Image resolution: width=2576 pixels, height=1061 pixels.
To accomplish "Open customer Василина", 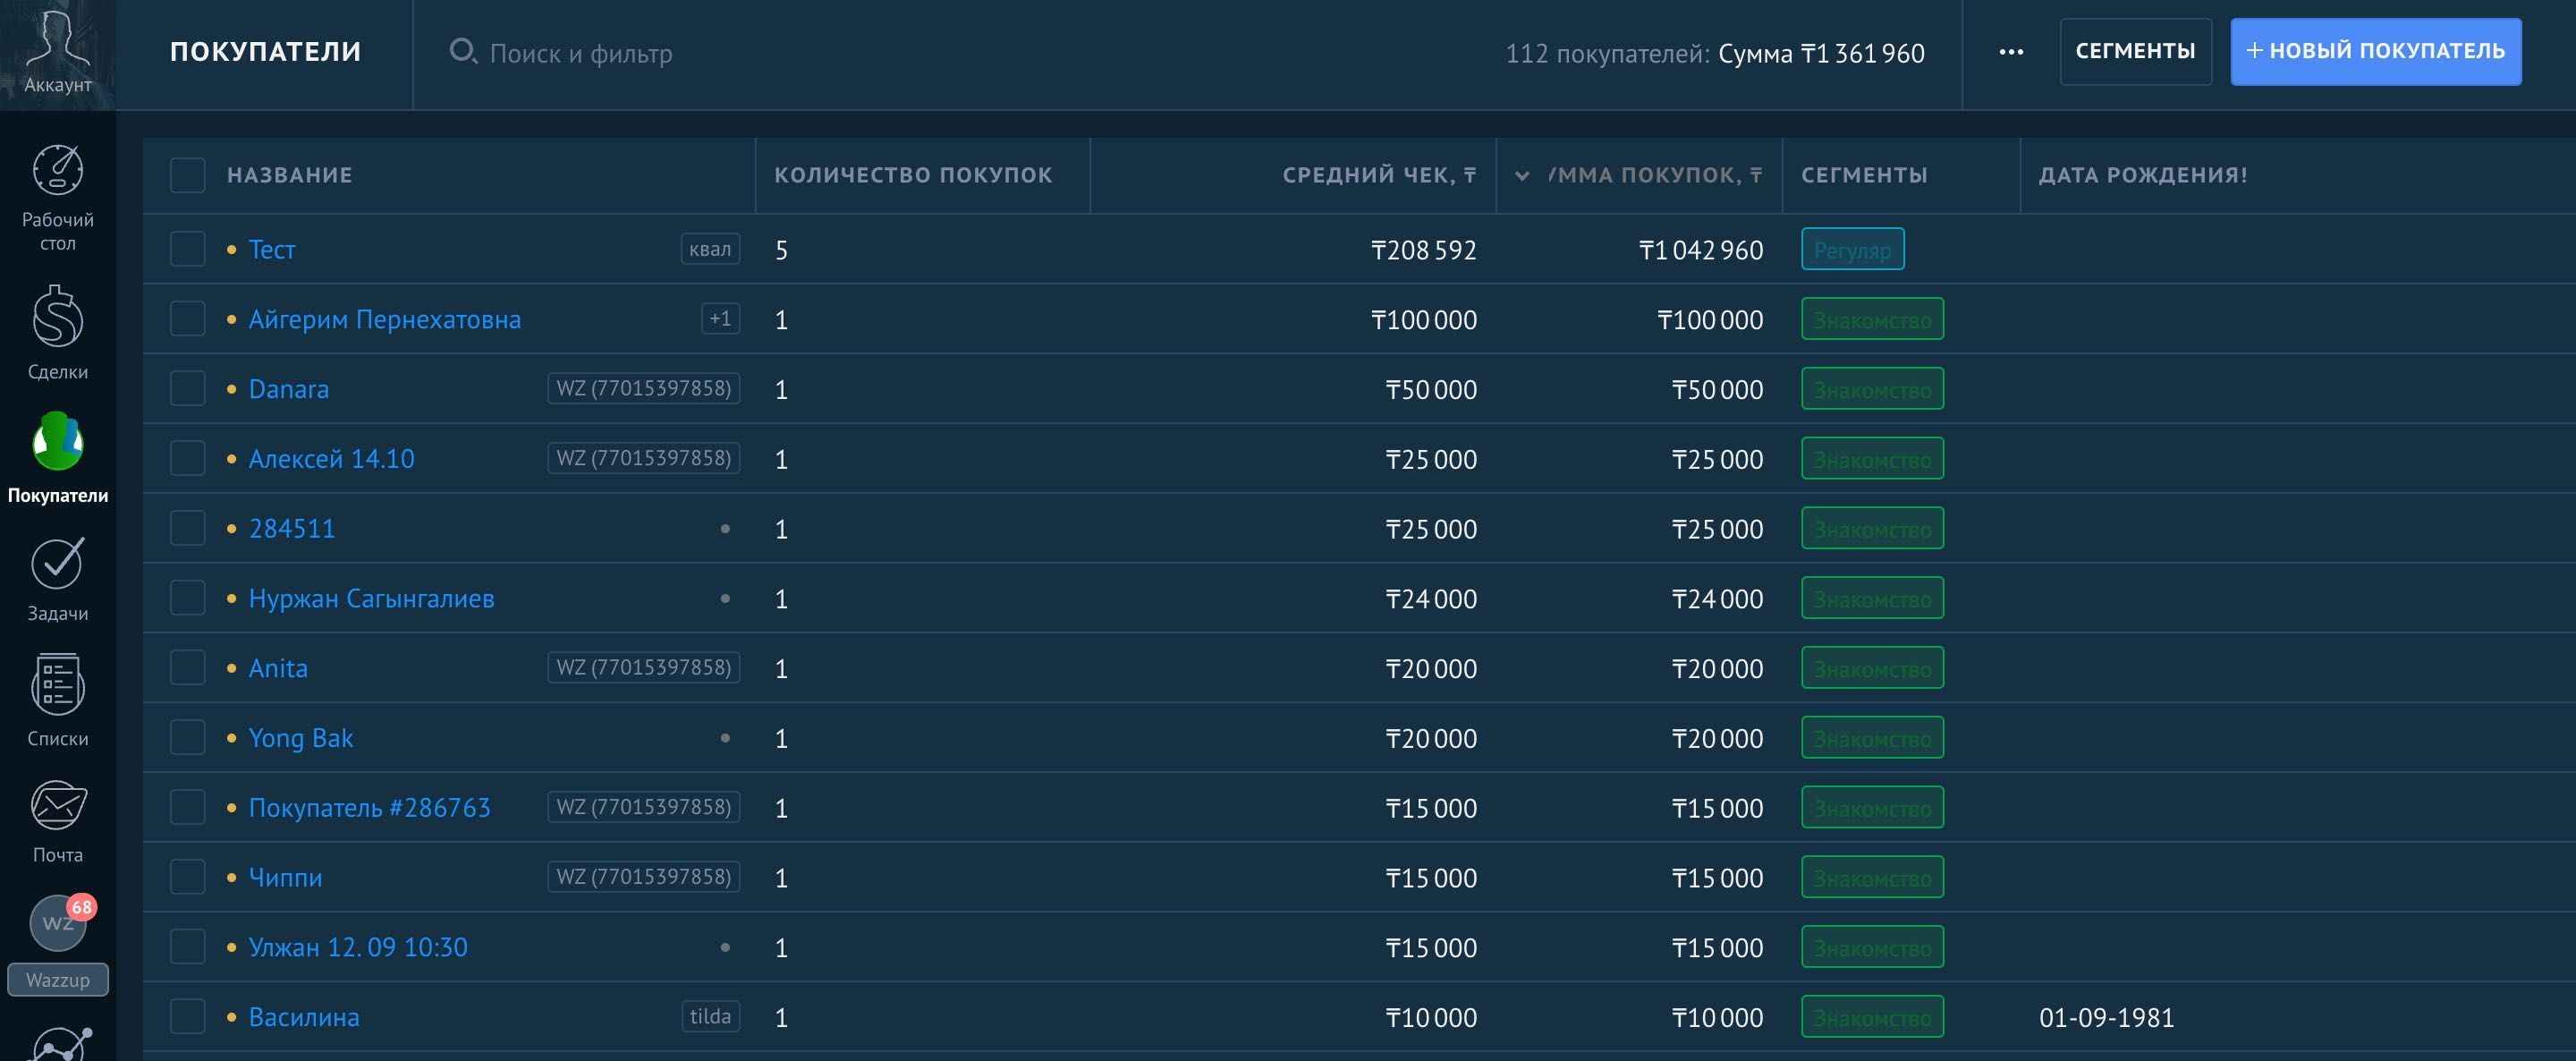I will tap(304, 1017).
